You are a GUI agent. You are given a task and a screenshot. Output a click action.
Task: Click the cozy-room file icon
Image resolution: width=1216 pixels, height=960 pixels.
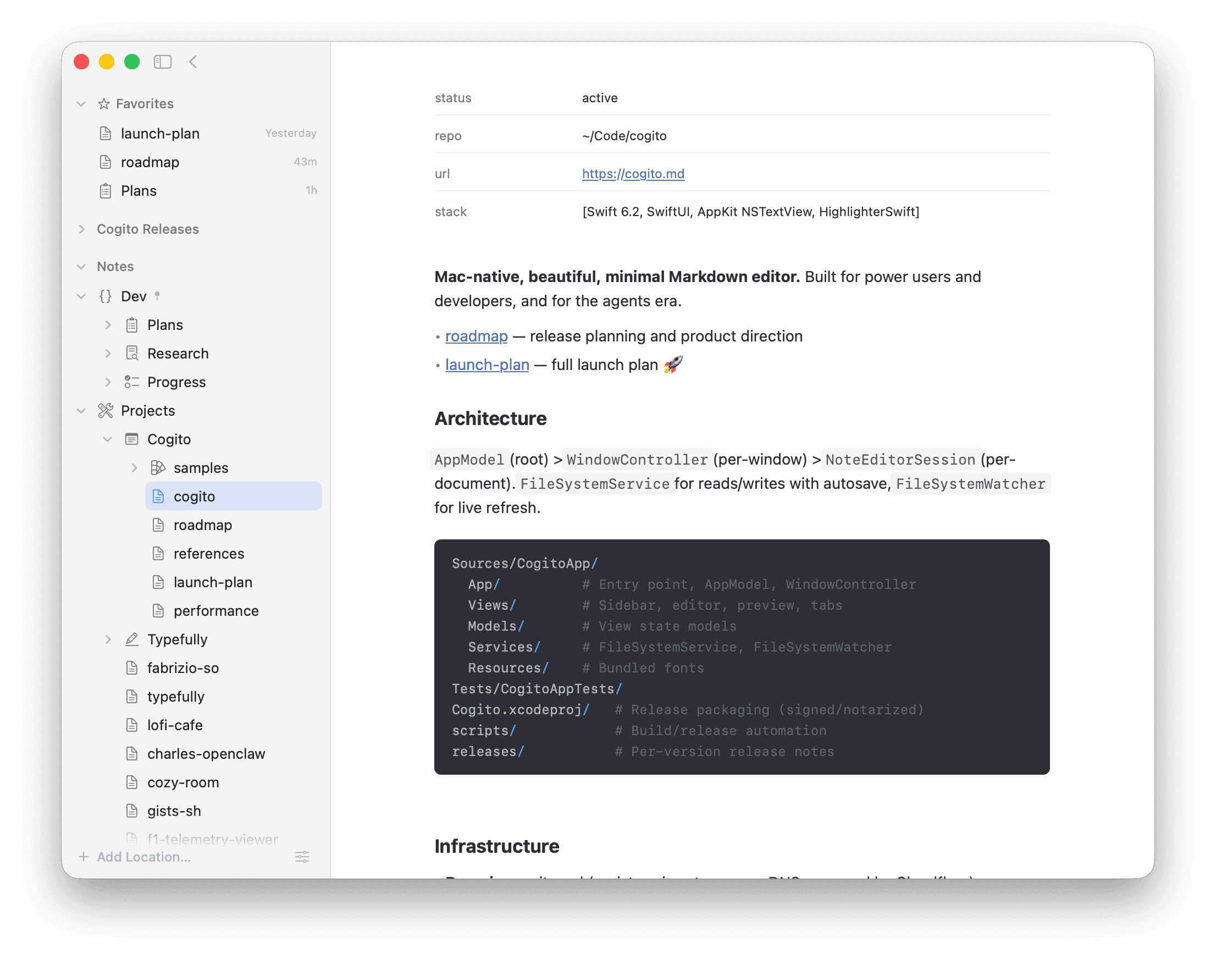pos(131,784)
